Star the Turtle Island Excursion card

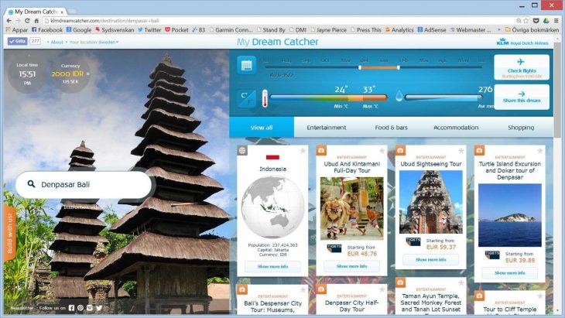[x=539, y=151]
